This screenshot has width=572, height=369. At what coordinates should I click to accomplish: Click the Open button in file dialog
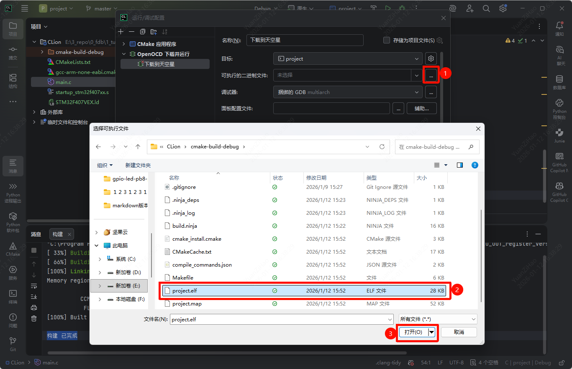point(413,332)
